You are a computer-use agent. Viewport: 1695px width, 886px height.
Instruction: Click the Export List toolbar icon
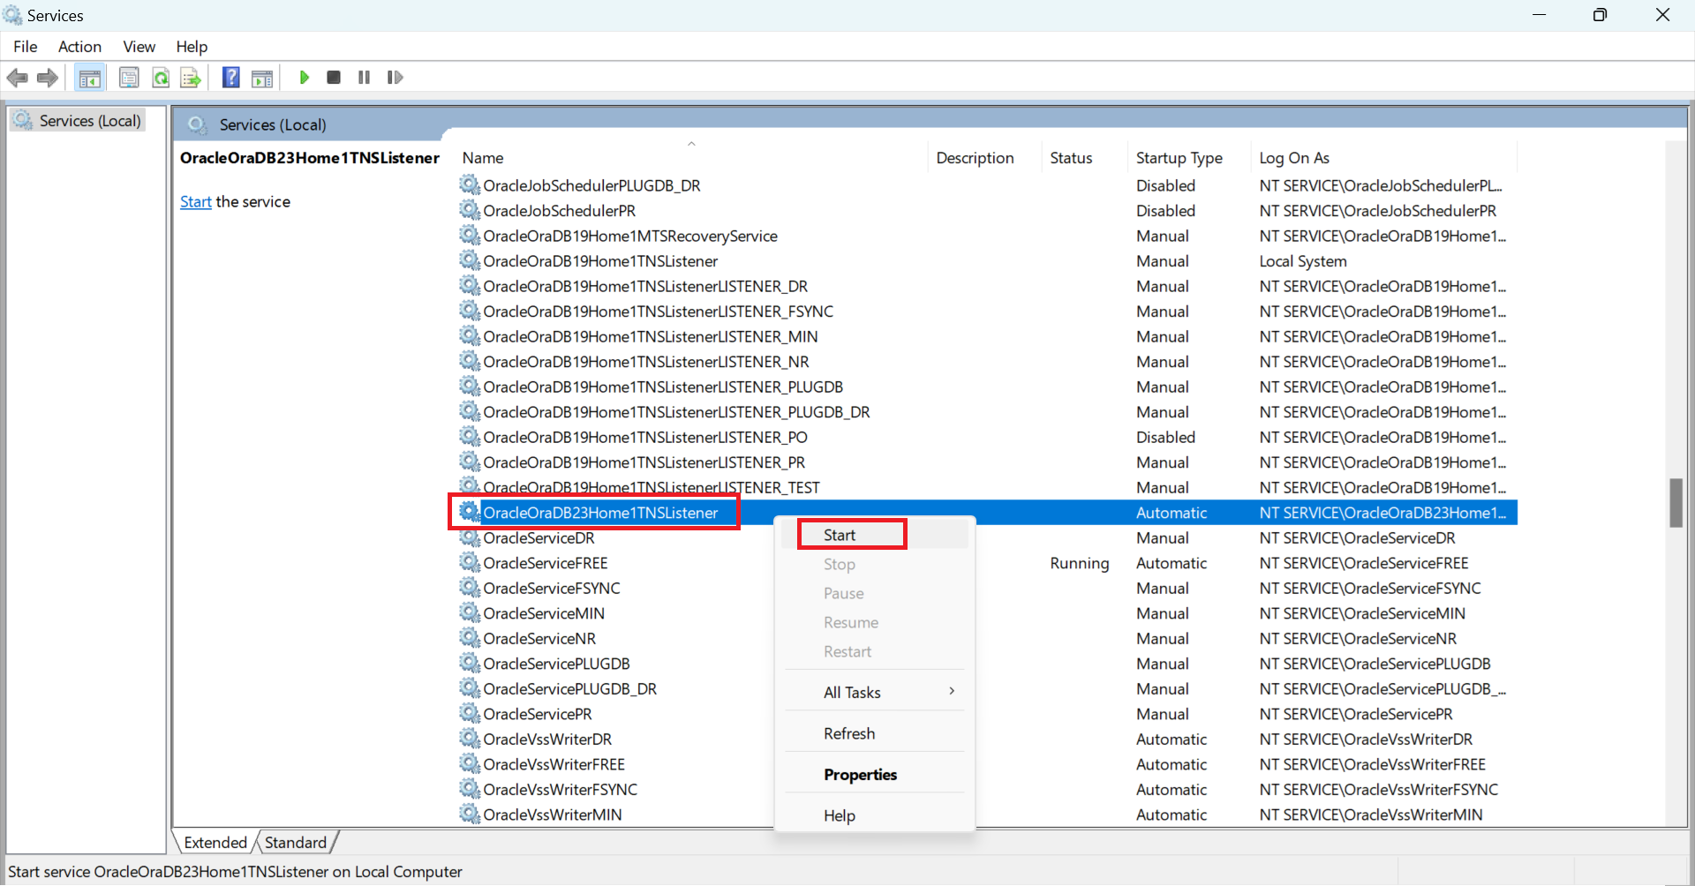pyautogui.click(x=191, y=78)
